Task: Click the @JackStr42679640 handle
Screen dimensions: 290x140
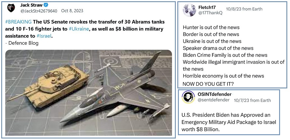Action: coord(39,11)
